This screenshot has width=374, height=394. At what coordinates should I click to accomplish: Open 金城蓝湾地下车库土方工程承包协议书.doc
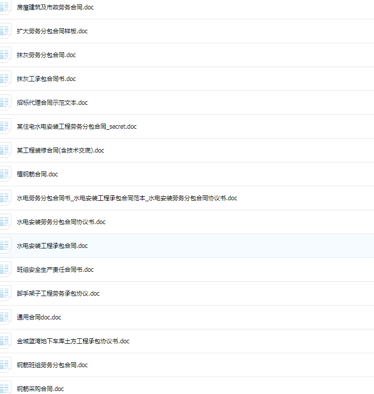click(x=73, y=341)
